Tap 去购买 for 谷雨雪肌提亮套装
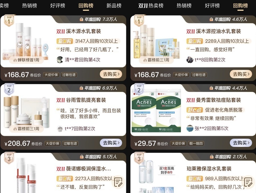This screenshot has height=193, width=256. 111,143
